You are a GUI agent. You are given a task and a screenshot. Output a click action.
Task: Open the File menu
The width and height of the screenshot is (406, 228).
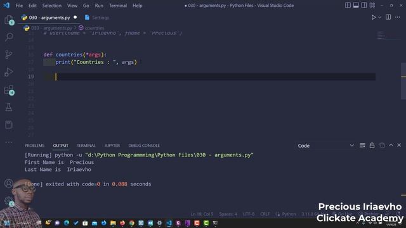pyautogui.click(x=19, y=6)
